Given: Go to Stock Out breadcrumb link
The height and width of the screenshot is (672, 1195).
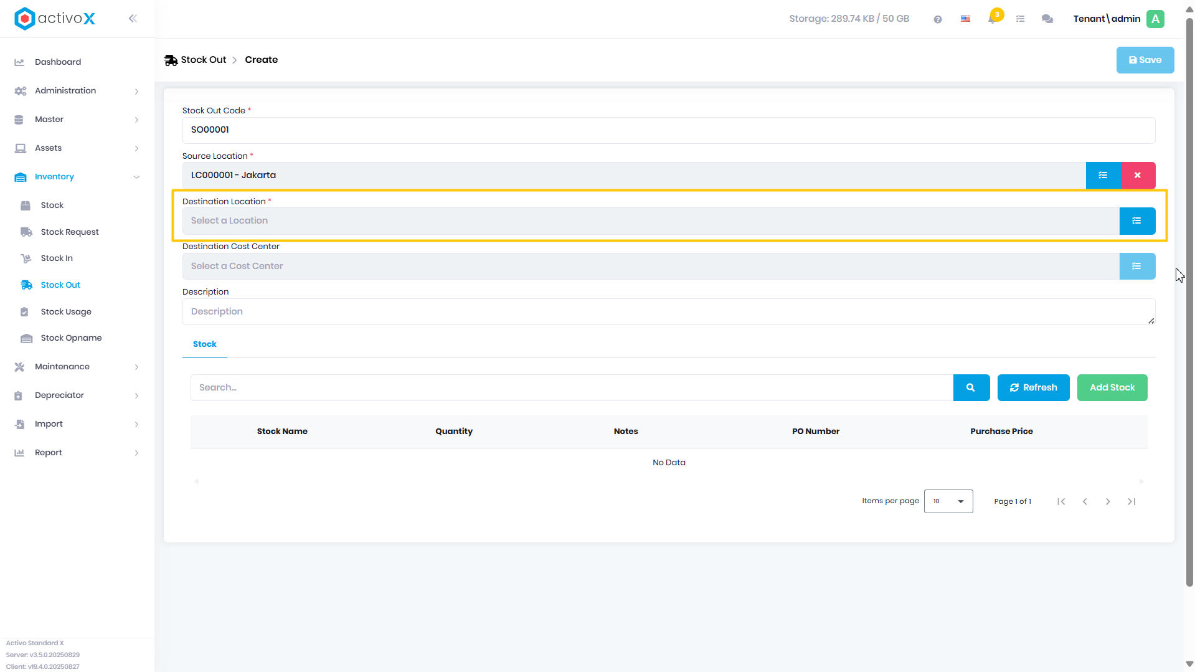Looking at the screenshot, I should point(204,60).
